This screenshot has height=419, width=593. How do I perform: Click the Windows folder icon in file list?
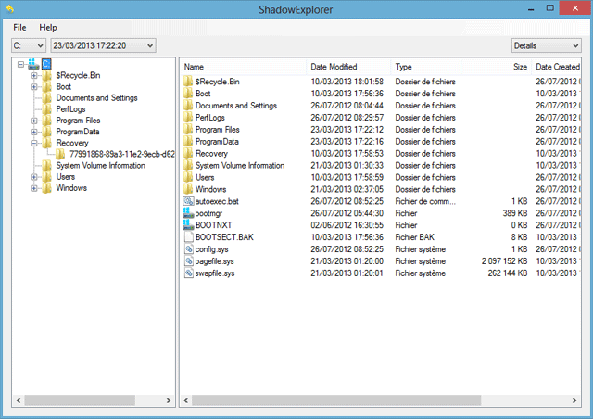pyautogui.click(x=188, y=189)
